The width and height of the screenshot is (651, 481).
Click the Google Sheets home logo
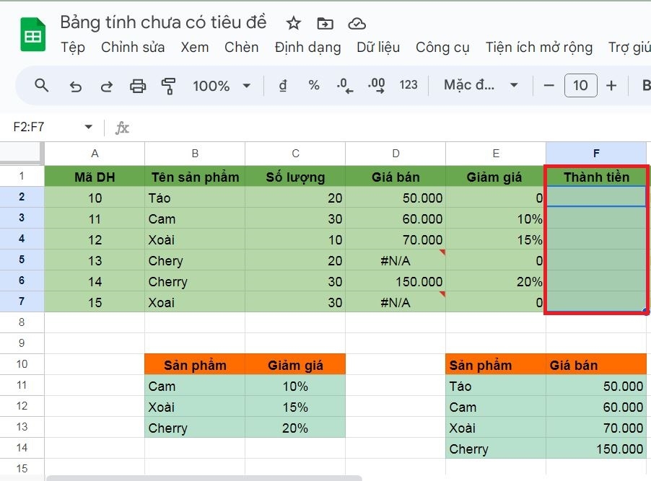coord(32,35)
